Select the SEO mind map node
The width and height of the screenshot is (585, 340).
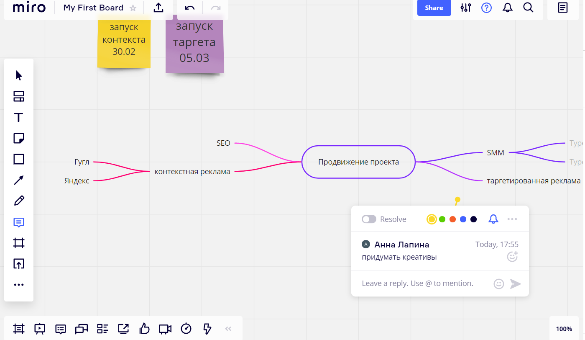[x=223, y=143]
